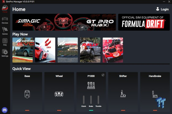This screenshot has width=172, height=114.
Task: Launch Le Mans Ultimate
Action: click(113, 50)
